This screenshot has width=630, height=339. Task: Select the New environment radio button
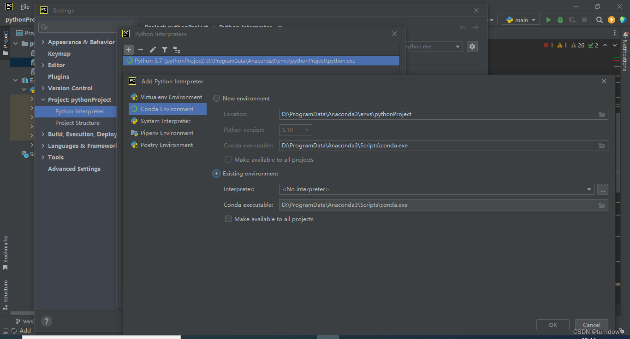pyautogui.click(x=216, y=99)
